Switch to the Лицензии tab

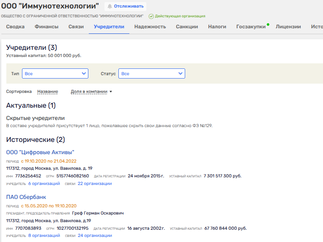pos(288,27)
